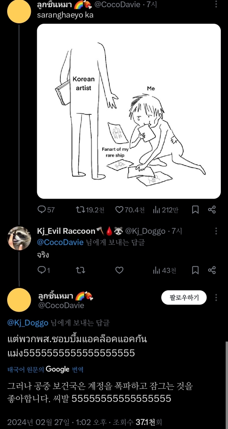Retweet Kj_Evil Raccoon's reply
Viewport: 228px width, 429px height.
pos(81,270)
